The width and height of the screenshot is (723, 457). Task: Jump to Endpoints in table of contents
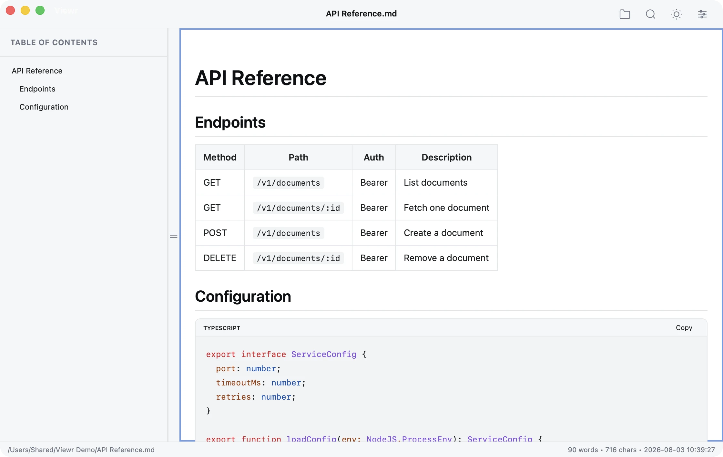click(37, 89)
